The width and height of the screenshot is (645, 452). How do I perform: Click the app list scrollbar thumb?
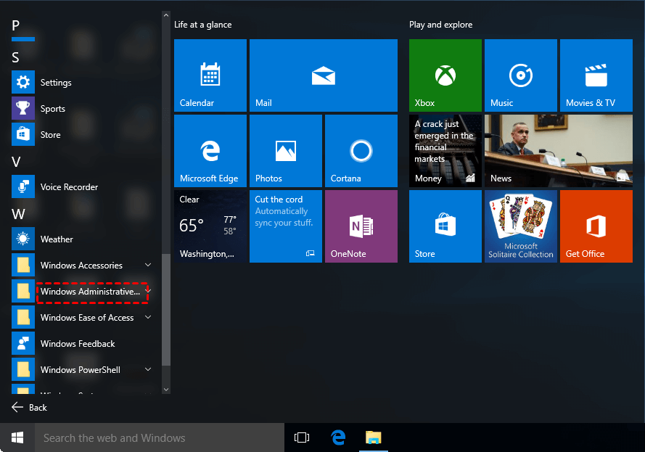[x=166, y=310]
